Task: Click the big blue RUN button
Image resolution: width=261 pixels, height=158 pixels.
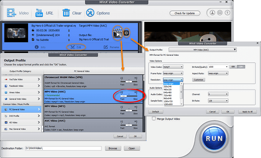Action: (x=214, y=138)
